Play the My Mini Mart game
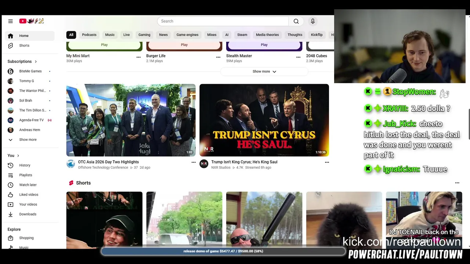The height and width of the screenshot is (264, 470). click(x=104, y=45)
